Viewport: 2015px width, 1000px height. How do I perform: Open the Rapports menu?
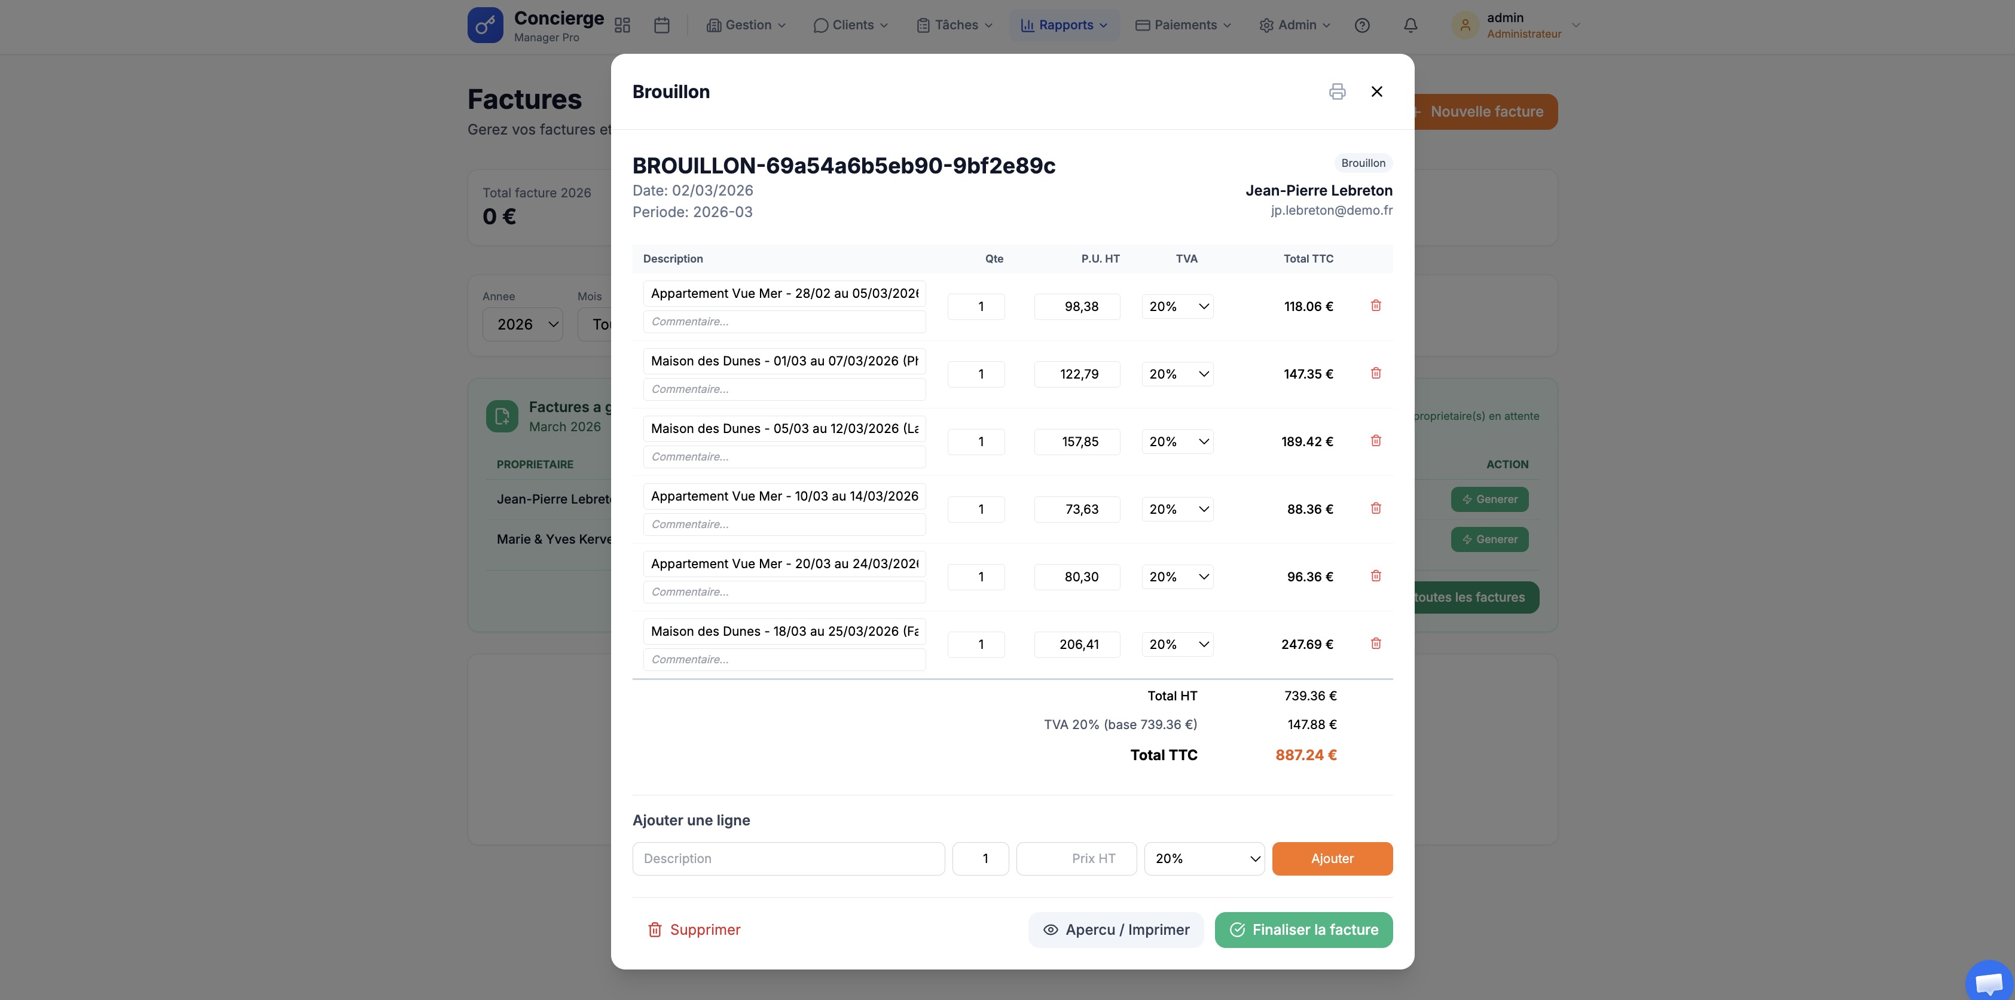(1064, 25)
